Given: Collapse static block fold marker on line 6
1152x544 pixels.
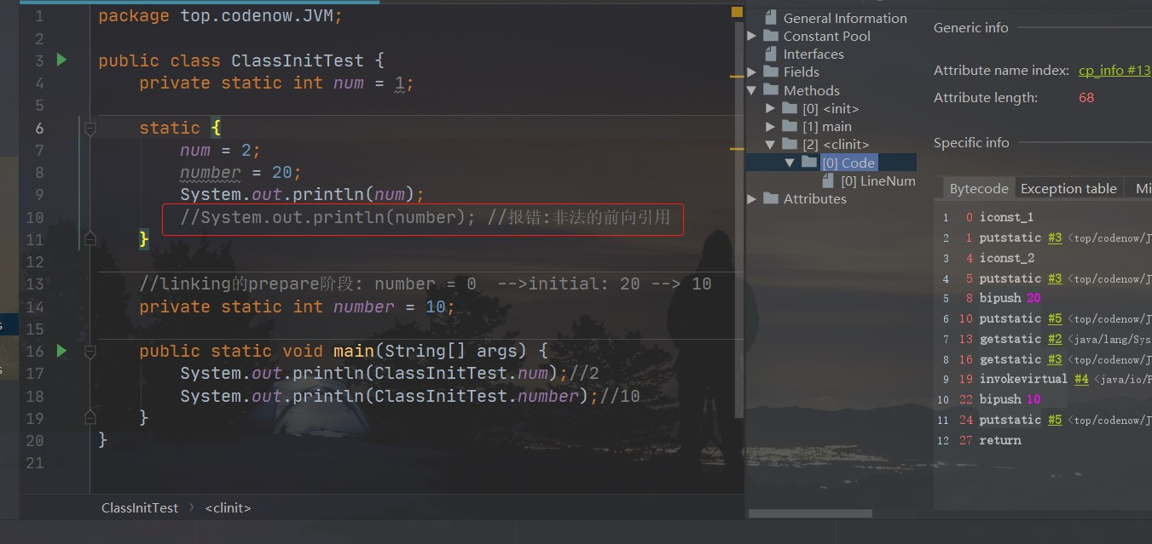Looking at the screenshot, I should point(90,129).
